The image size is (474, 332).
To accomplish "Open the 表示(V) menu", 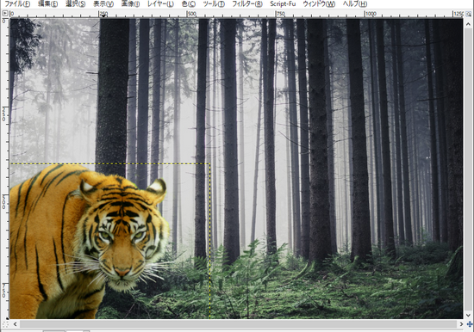I will click(x=103, y=4).
